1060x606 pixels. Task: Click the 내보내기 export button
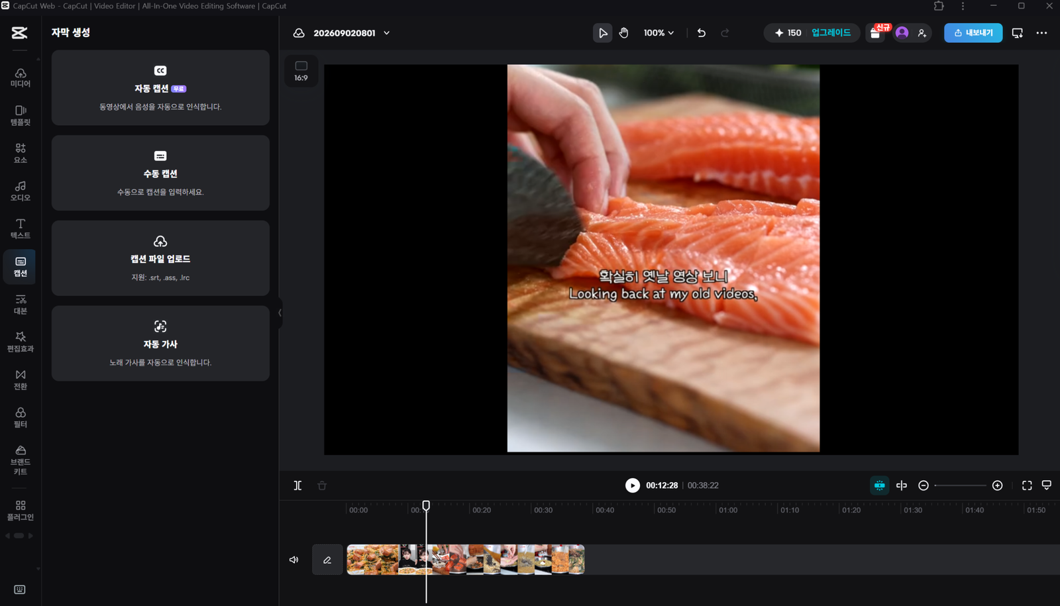point(973,33)
